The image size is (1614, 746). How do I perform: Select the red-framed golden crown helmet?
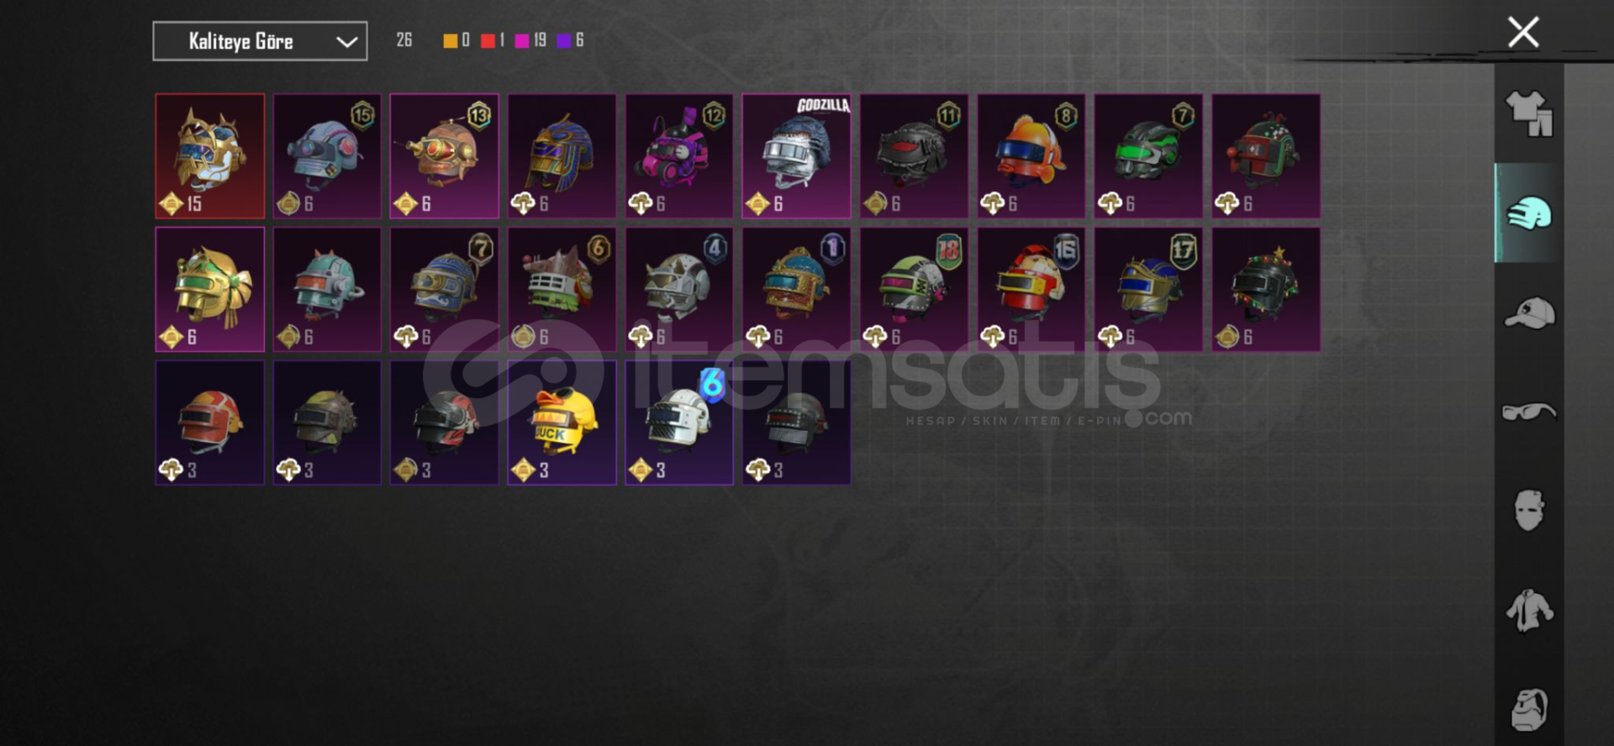(210, 156)
